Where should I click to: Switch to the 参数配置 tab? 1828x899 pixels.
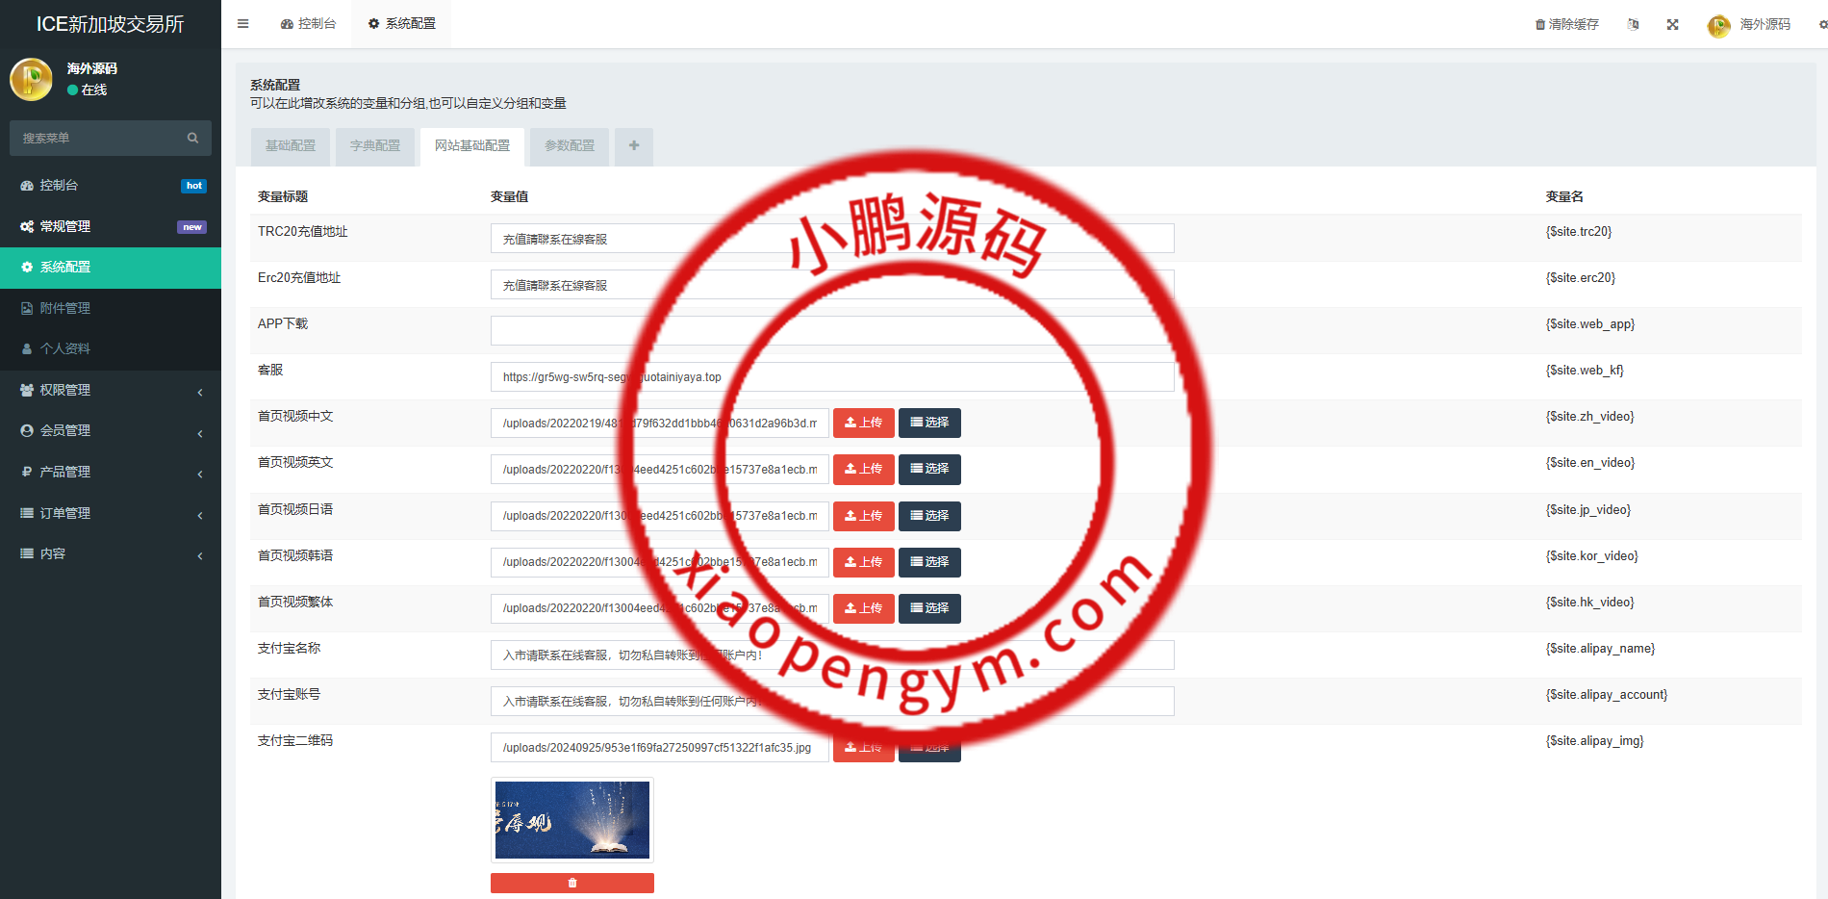(x=570, y=146)
